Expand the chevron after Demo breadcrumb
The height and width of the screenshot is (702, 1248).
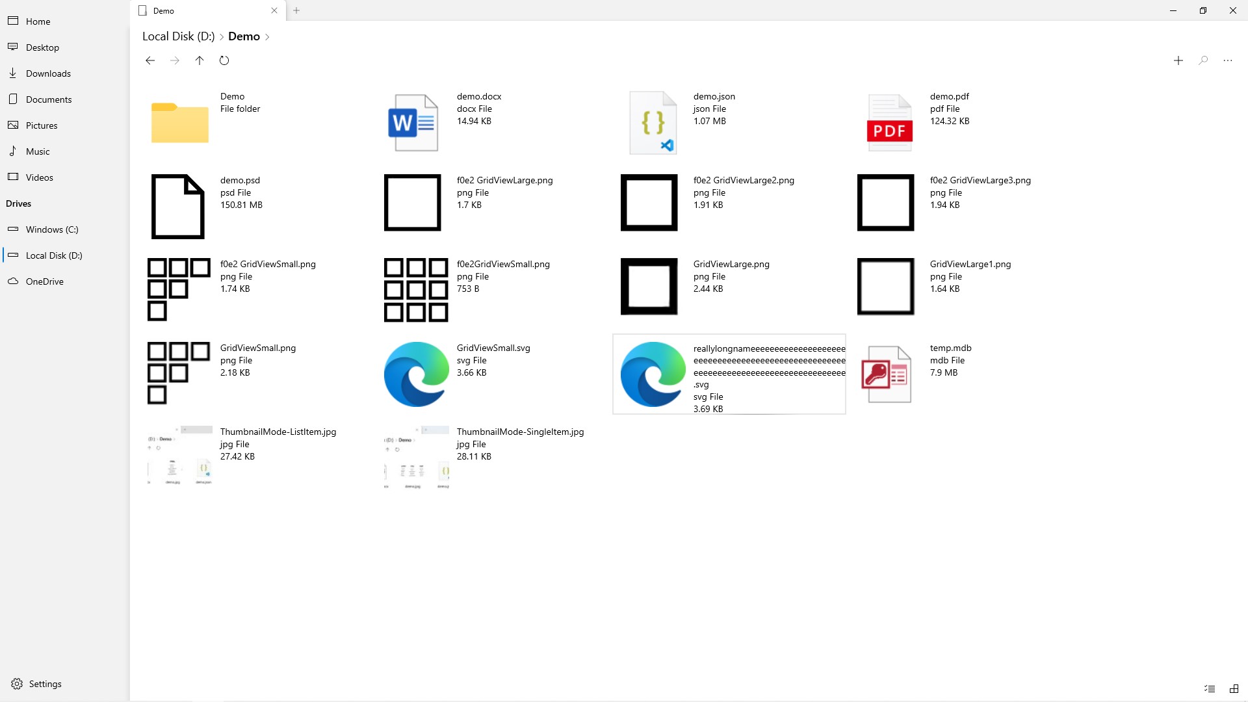click(x=267, y=37)
